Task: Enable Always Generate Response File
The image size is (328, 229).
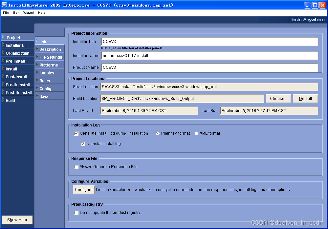Action: (x=76, y=167)
